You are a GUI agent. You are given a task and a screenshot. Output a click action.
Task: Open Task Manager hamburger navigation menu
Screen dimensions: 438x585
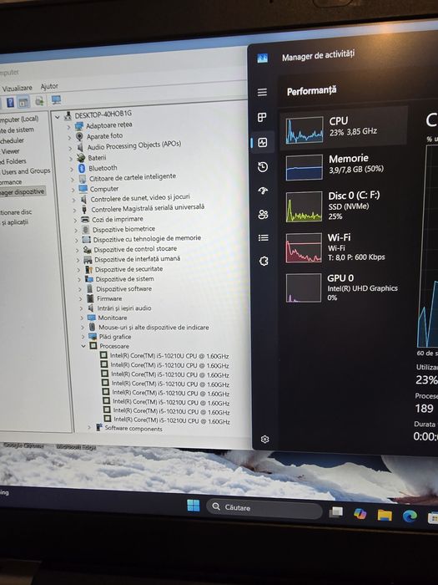(262, 92)
